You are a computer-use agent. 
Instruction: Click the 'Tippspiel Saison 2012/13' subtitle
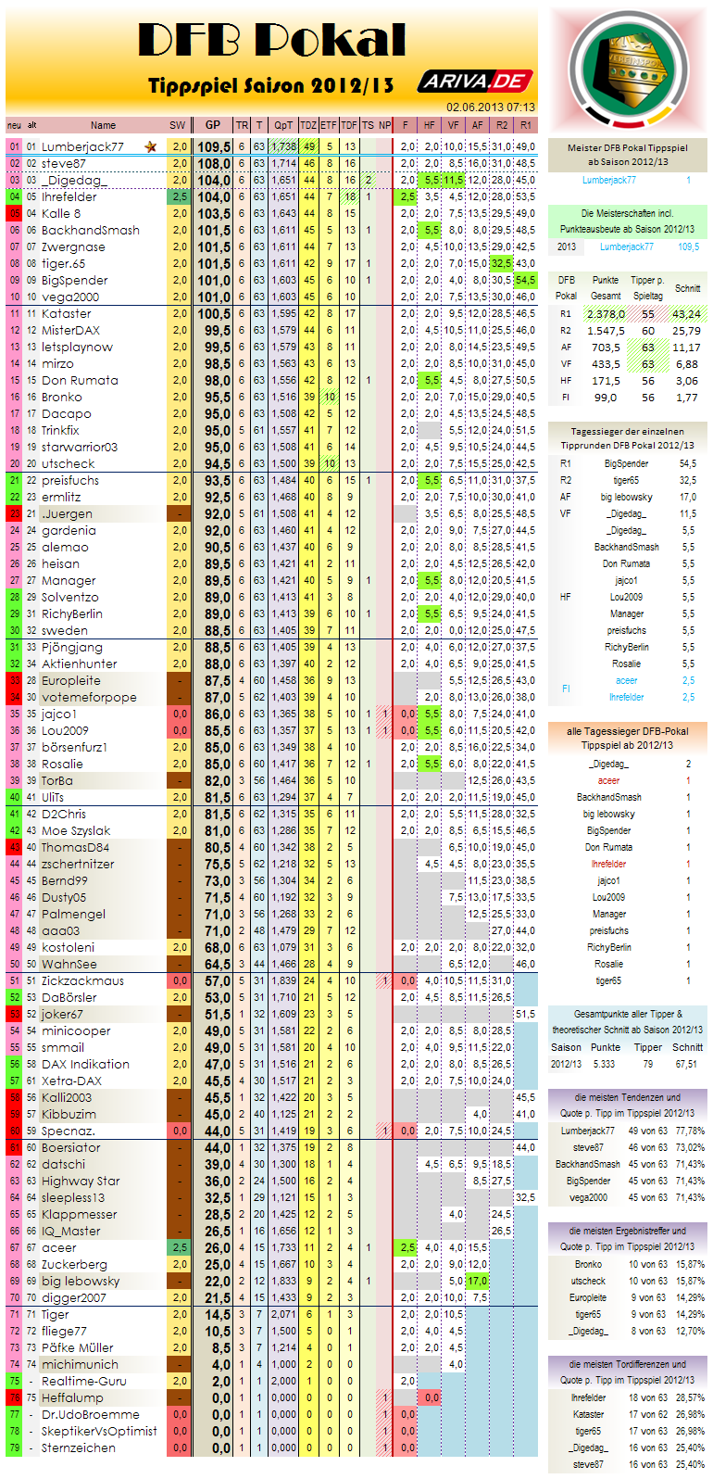pos(271,85)
